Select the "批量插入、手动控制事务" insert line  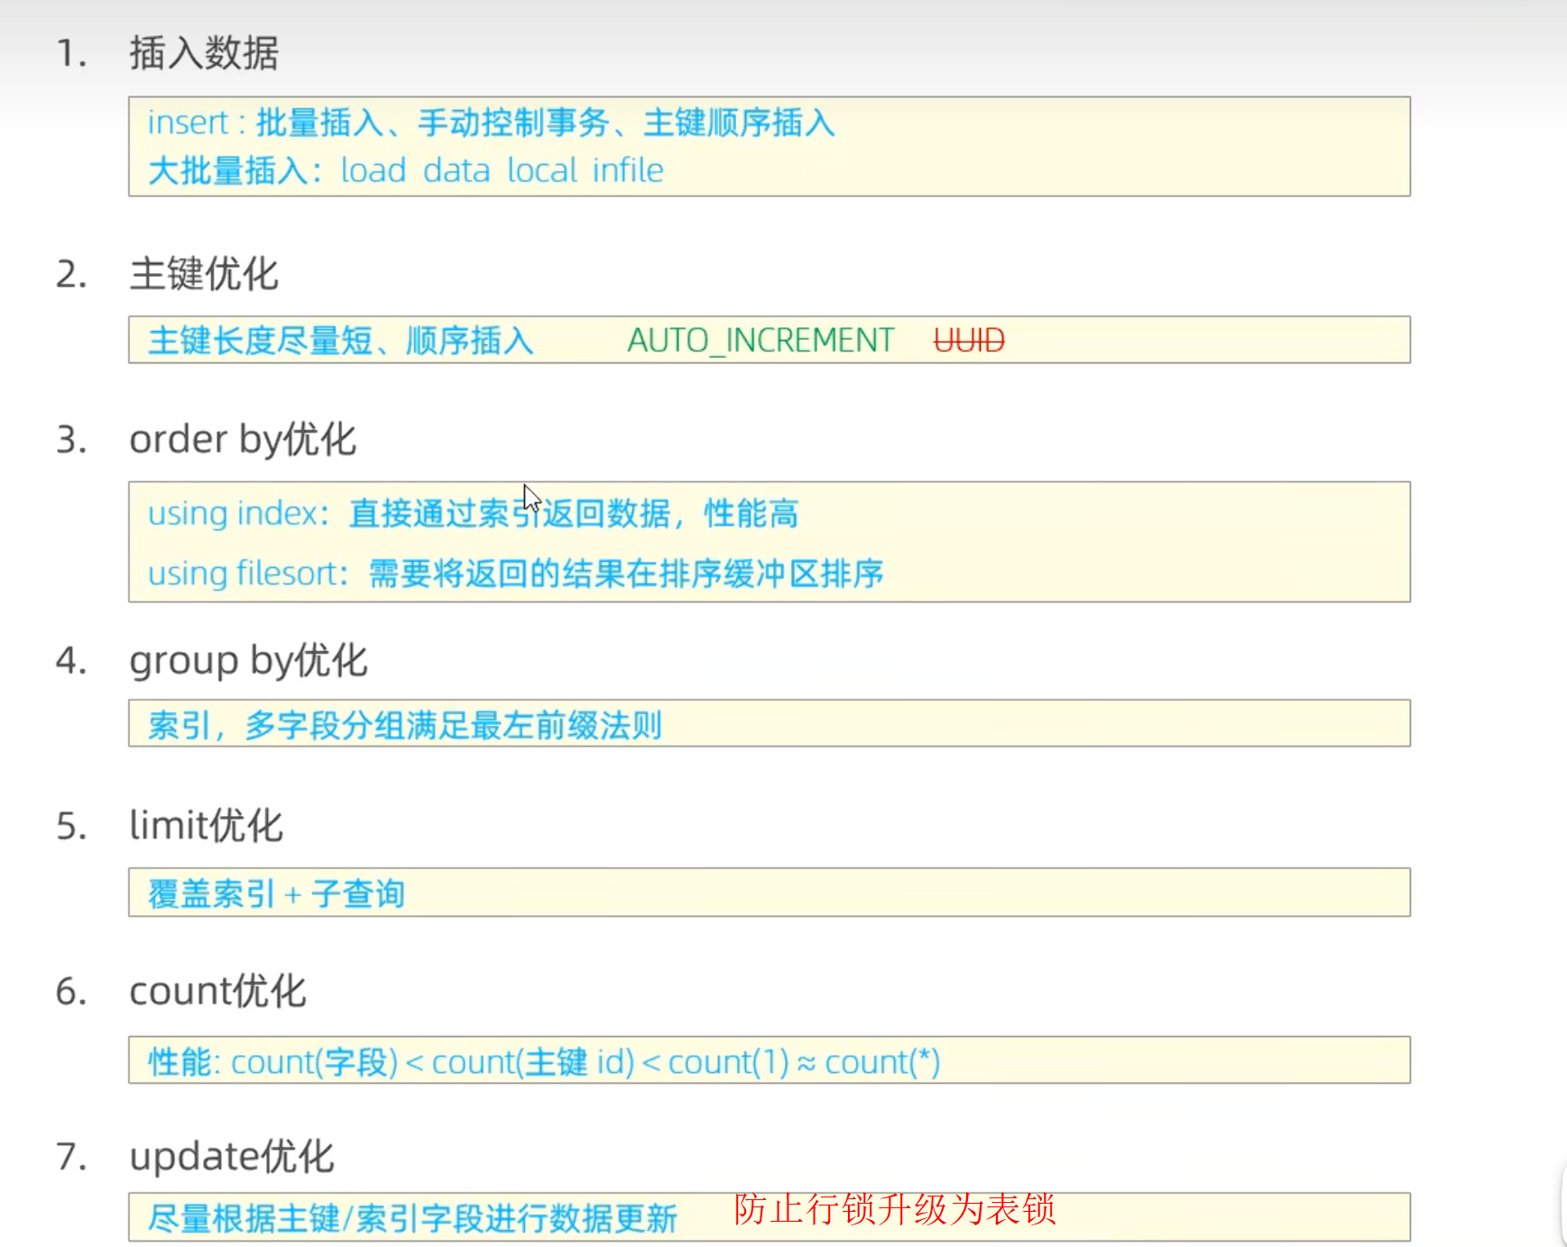tap(492, 123)
